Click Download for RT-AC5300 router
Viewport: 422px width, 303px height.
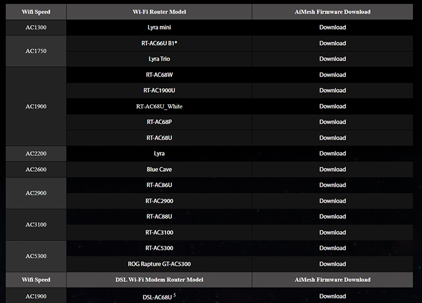[x=332, y=248]
